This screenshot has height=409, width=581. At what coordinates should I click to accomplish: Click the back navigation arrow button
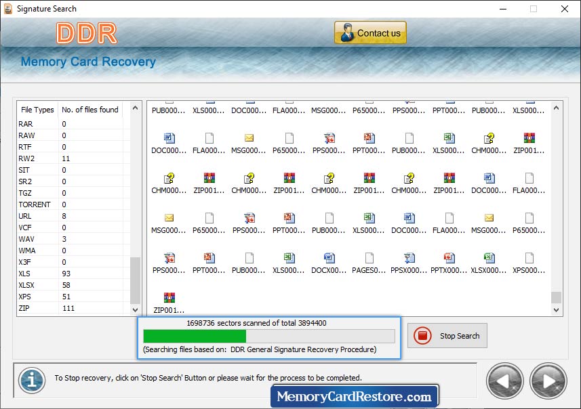pos(504,381)
